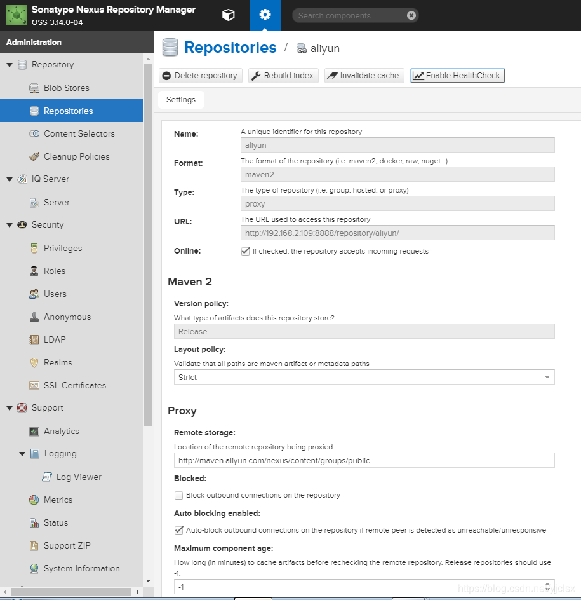Open the Settings tab
This screenshot has width=581, height=600.
181,100
